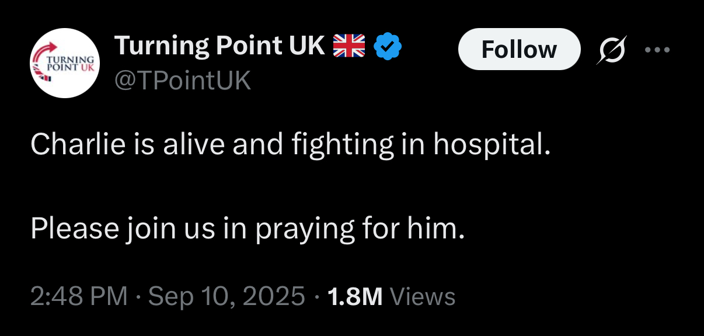The width and height of the screenshot is (704, 336).
Task: Open the @TPointUK handle link
Action: coord(183,80)
